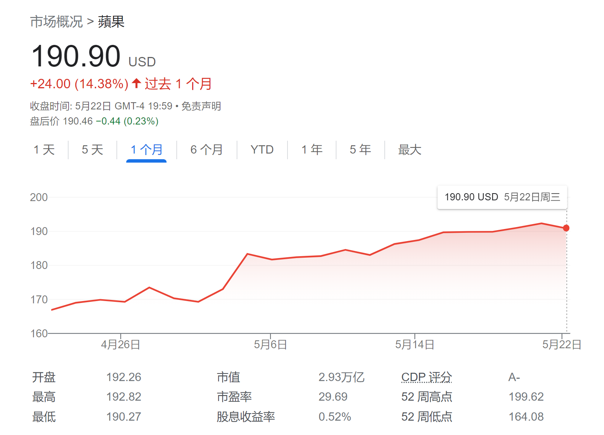This screenshot has width=604, height=435.
Task: Select the "52 周高点" value 199.62
Action: pyautogui.click(x=526, y=397)
